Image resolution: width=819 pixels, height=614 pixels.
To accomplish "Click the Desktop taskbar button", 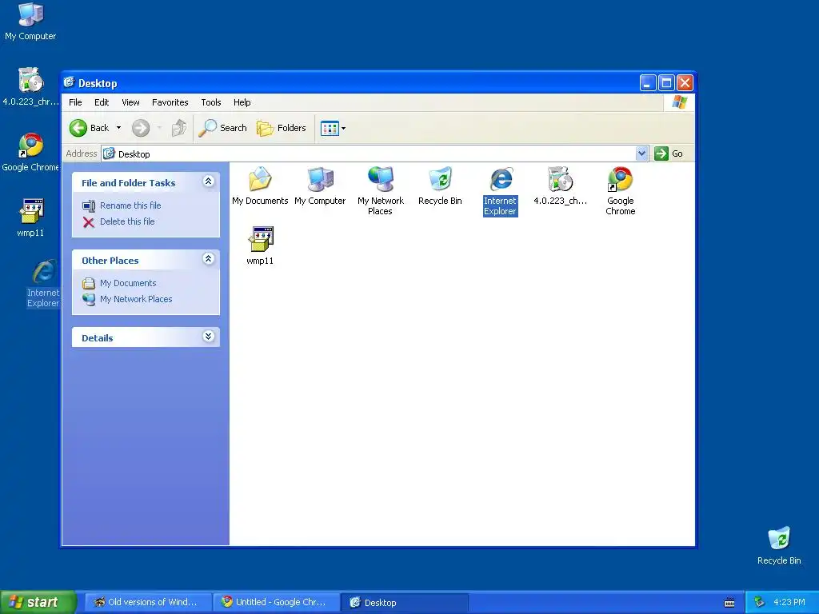I will pos(405,602).
